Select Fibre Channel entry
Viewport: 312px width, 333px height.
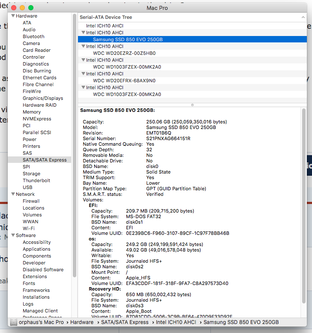point(38,84)
